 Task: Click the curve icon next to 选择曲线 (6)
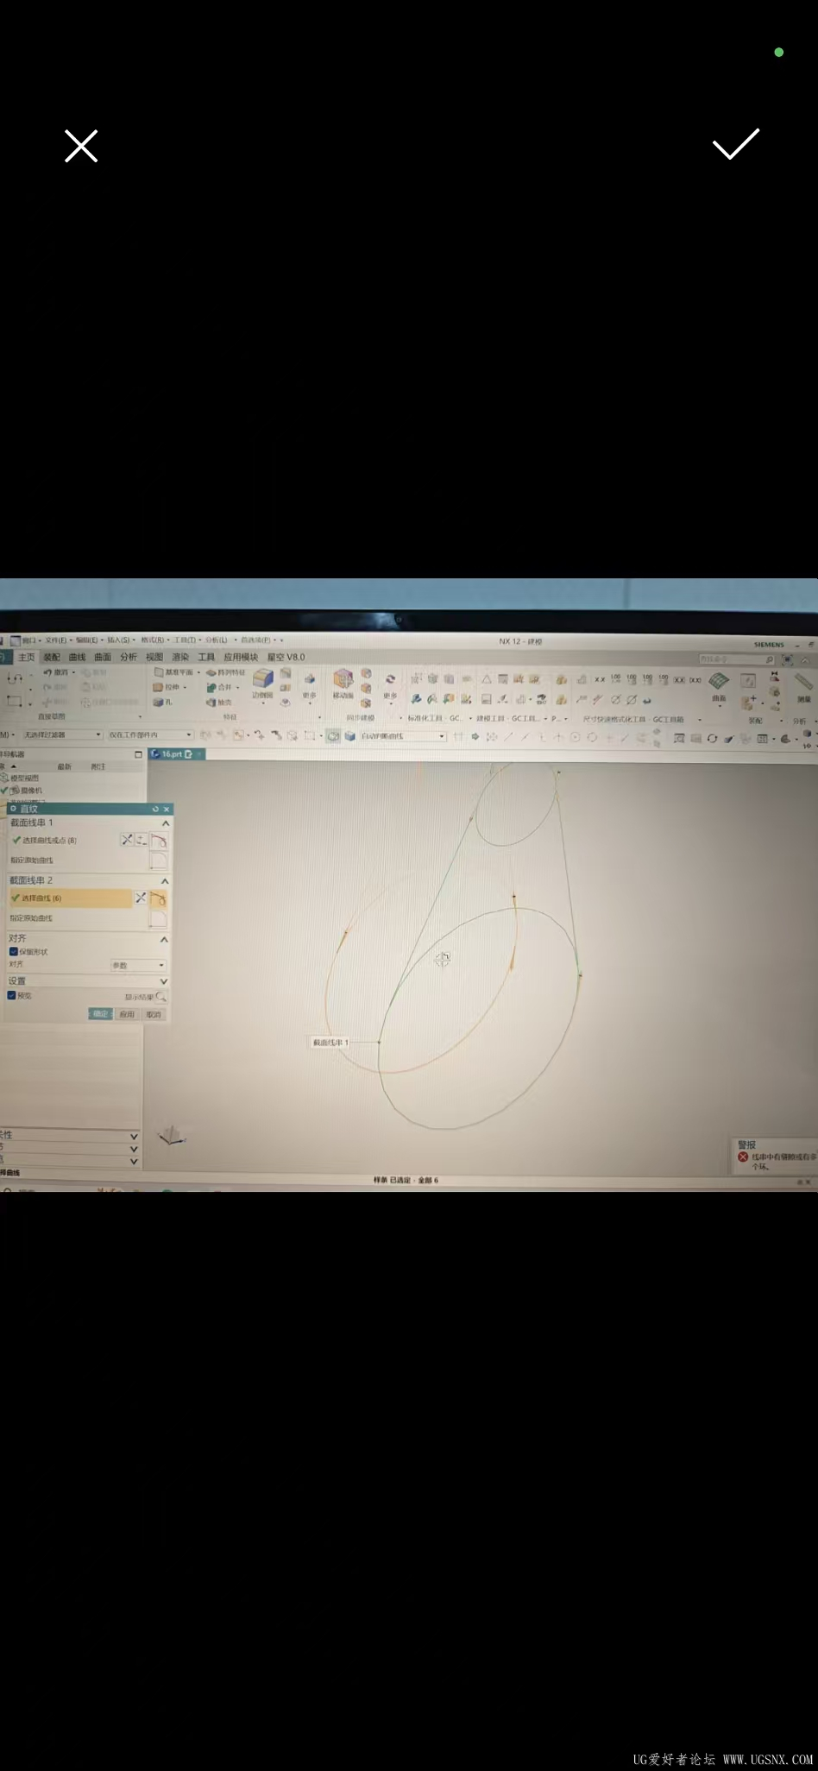159,898
